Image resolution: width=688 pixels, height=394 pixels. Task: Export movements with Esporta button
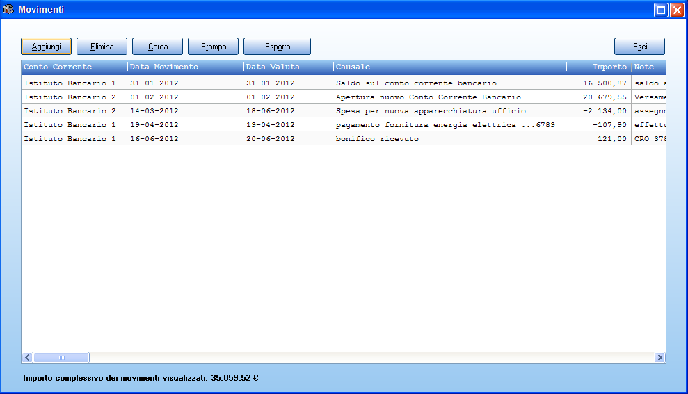click(x=278, y=46)
